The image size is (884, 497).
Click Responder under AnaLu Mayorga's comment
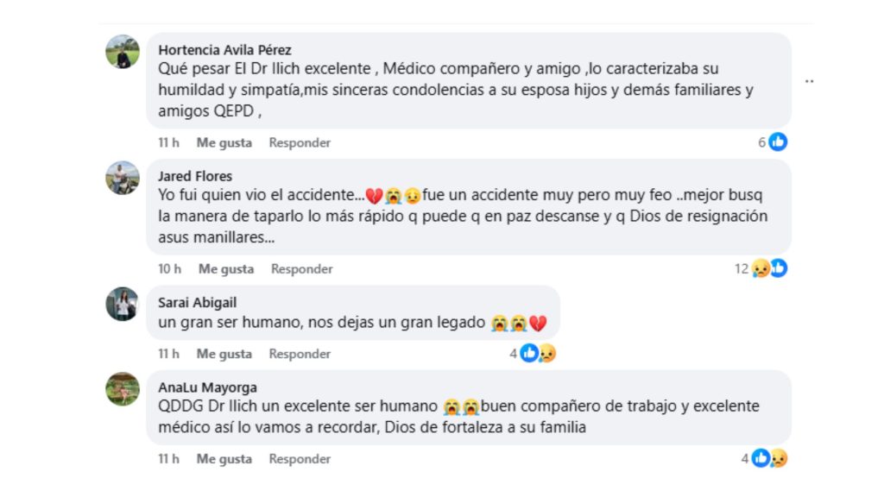click(299, 459)
